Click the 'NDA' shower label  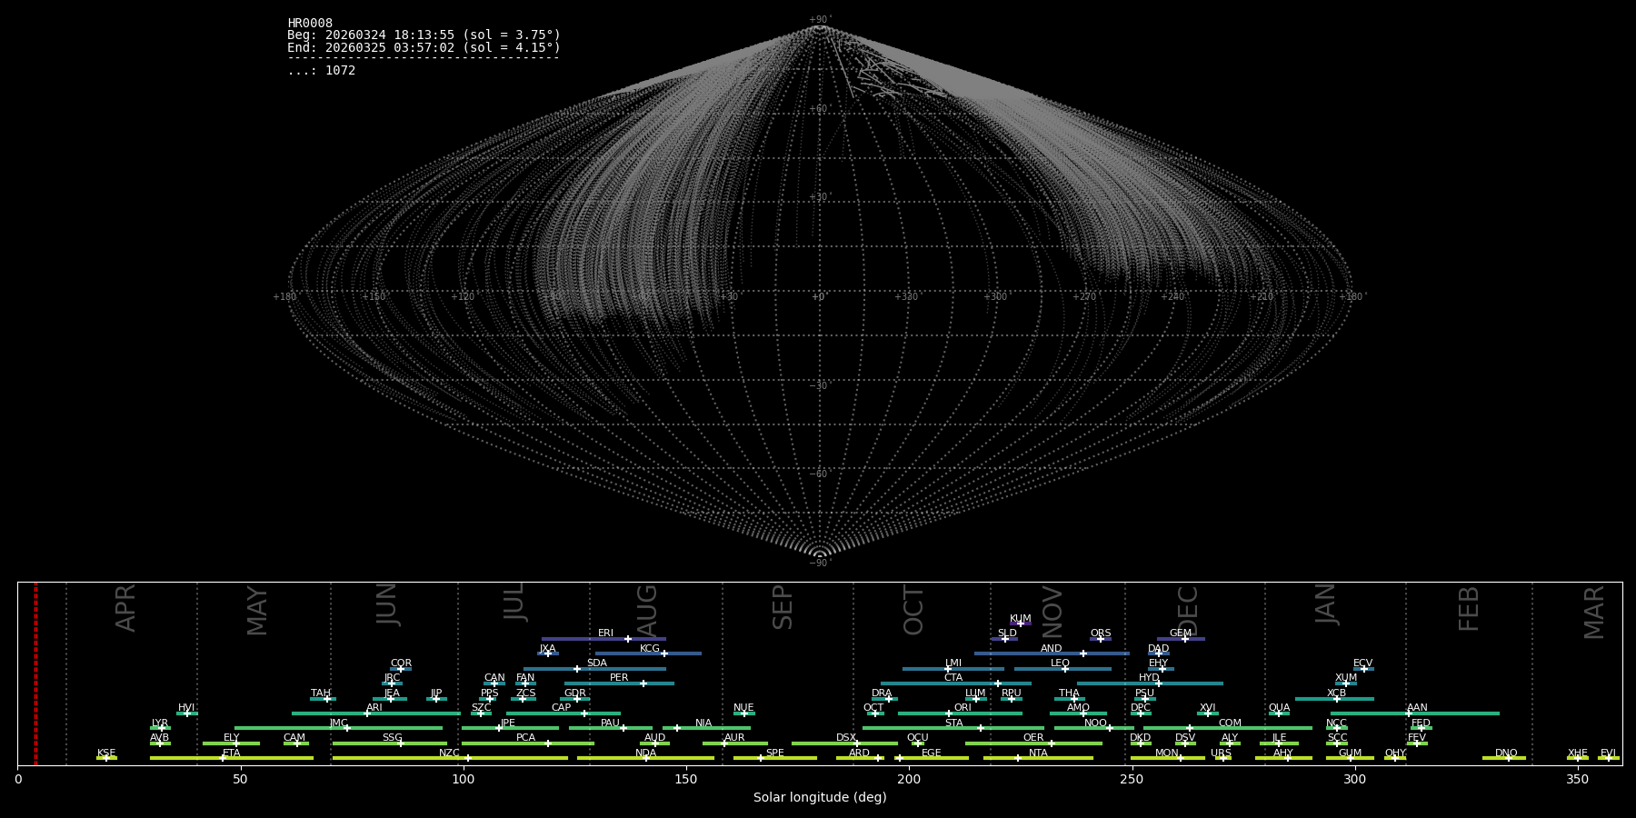645,753
